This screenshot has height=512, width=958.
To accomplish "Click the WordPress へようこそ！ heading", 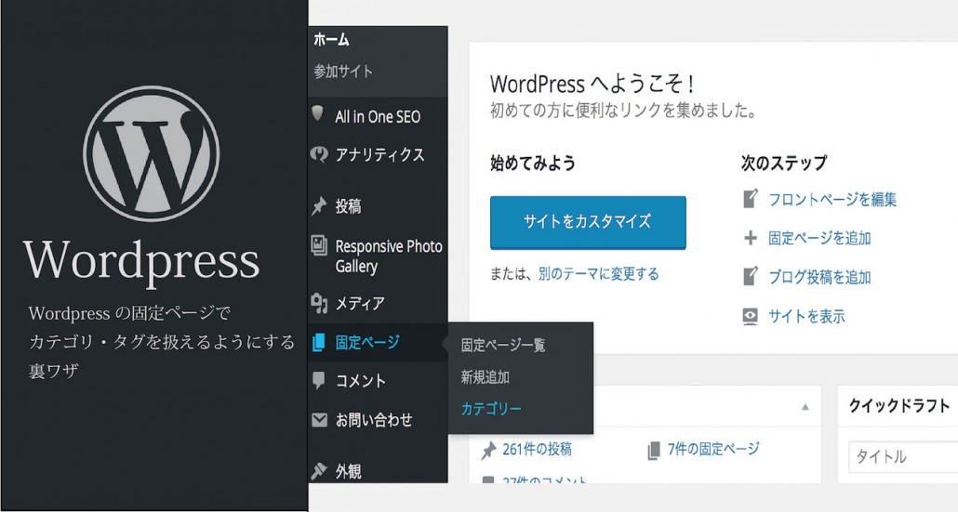I will pyautogui.click(x=592, y=84).
